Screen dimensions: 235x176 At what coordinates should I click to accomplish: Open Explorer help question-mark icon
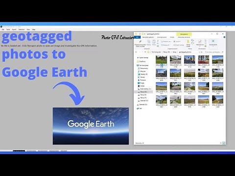coord(224,37)
